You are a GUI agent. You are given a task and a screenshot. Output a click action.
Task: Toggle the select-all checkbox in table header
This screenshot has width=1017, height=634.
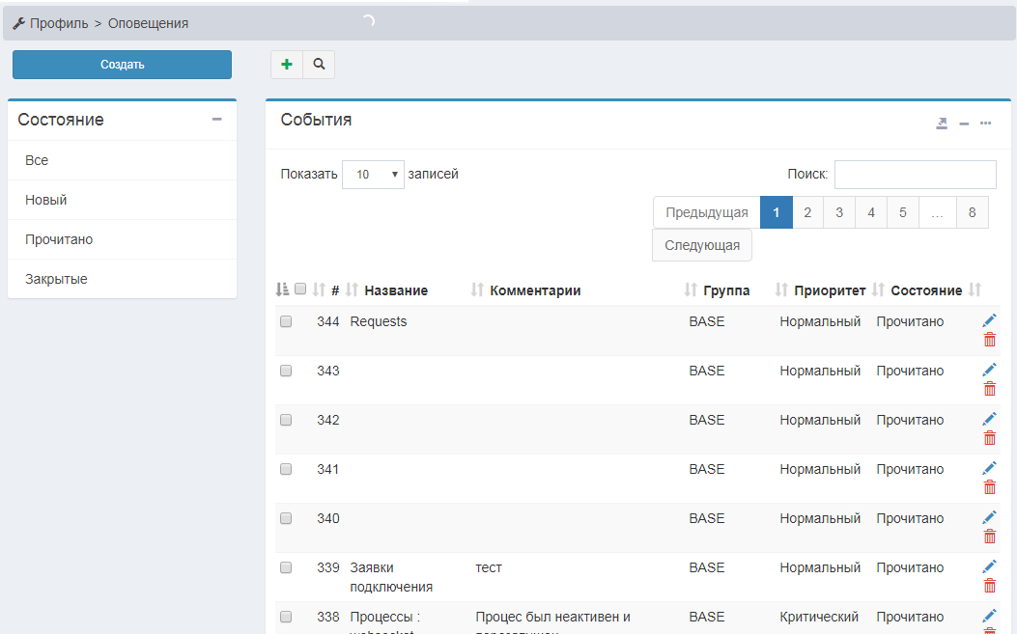coord(300,289)
